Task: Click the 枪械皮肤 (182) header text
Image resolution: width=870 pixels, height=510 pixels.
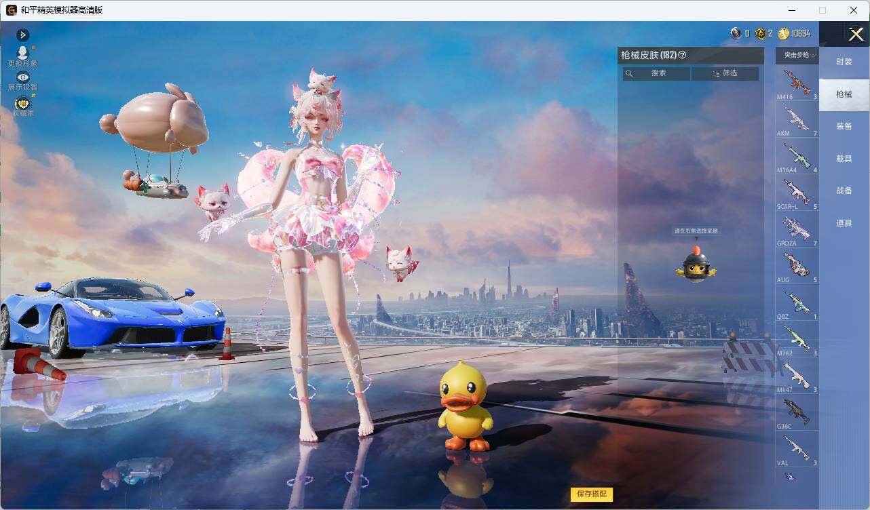Action: pyautogui.click(x=648, y=55)
